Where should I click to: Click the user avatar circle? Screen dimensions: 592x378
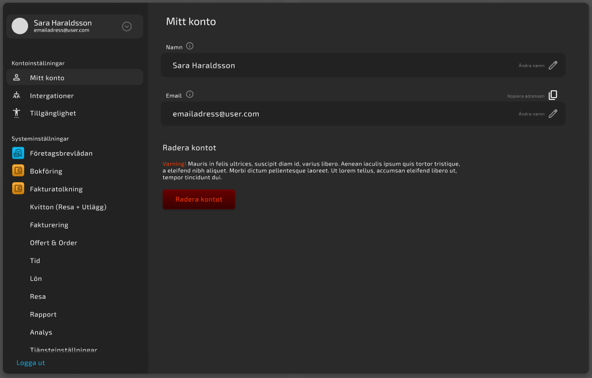click(20, 26)
